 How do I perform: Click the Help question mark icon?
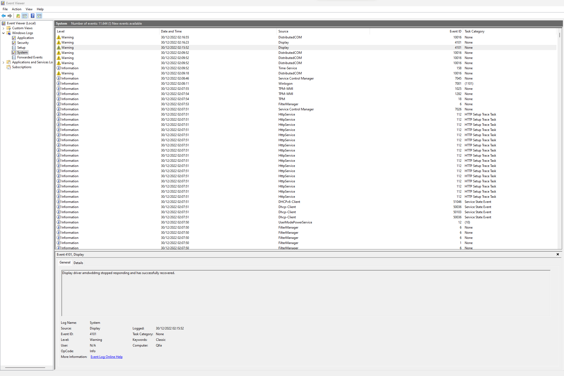tap(32, 16)
